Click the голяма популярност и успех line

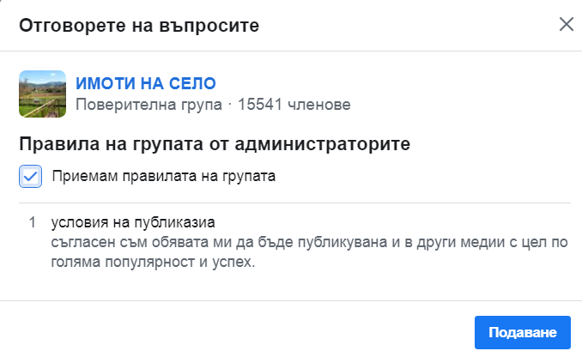coord(153,263)
